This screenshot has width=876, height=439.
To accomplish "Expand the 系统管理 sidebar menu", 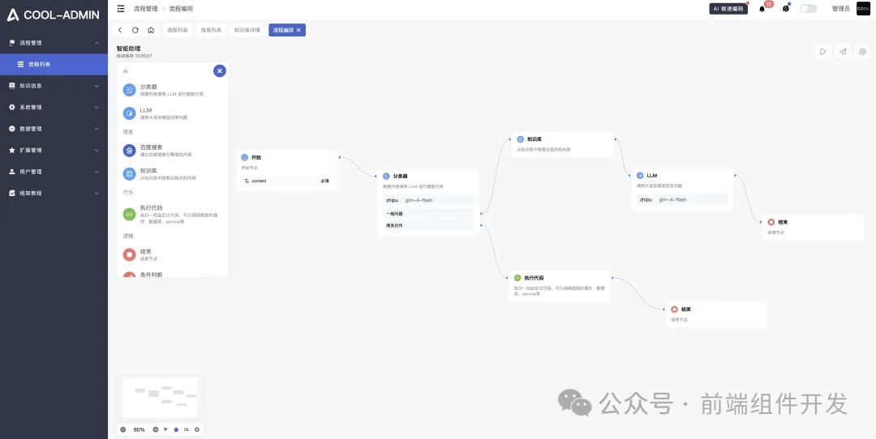I will [x=54, y=107].
